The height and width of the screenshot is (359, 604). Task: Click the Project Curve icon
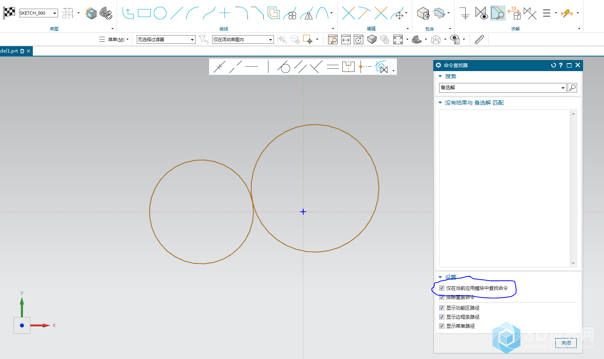(x=423, y=13)
